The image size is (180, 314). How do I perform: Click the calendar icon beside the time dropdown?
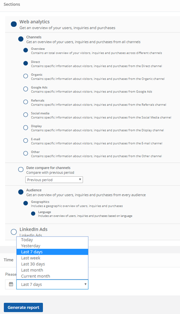tap(11, 284)
